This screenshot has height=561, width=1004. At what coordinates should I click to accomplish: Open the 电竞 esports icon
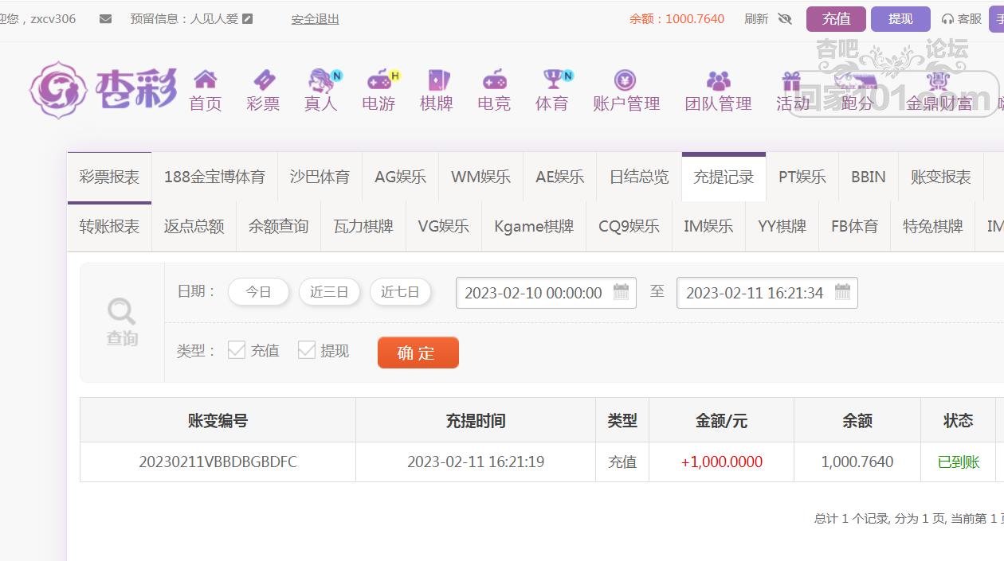pyautogui.click(x=494, y=80)
